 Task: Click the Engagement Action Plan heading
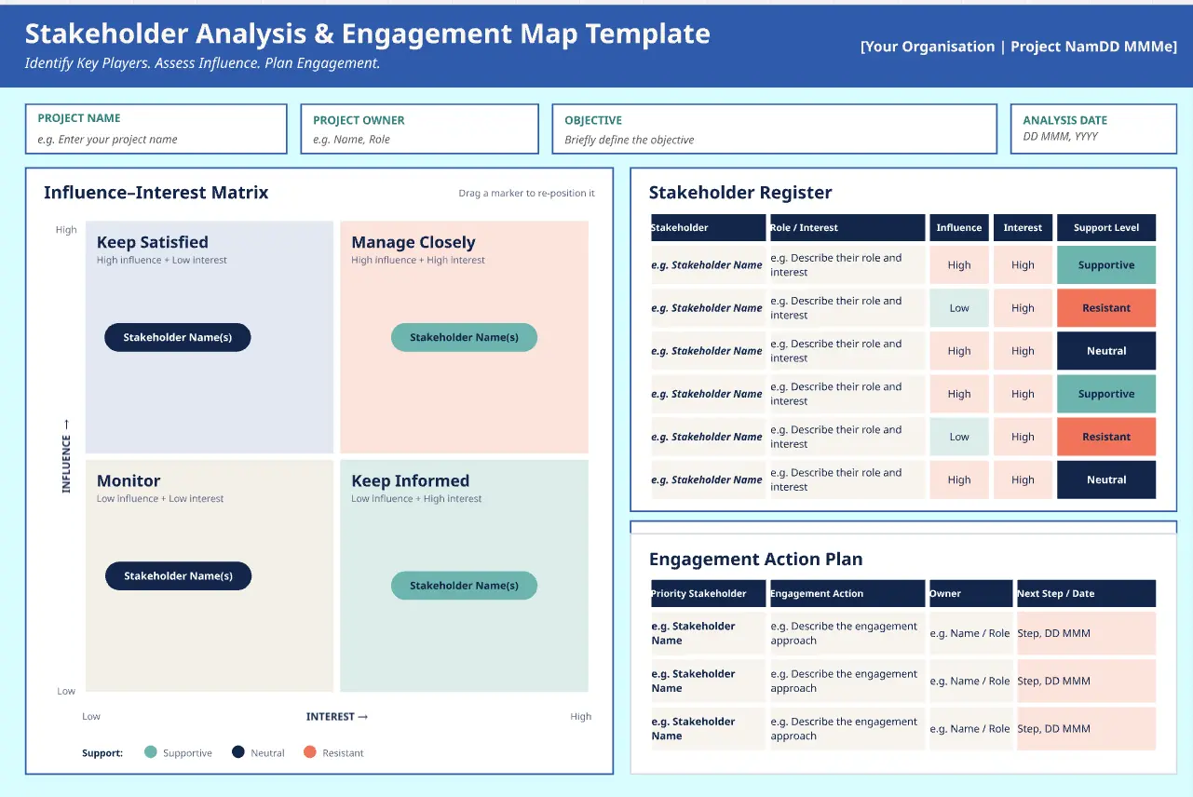coord(756,559)
